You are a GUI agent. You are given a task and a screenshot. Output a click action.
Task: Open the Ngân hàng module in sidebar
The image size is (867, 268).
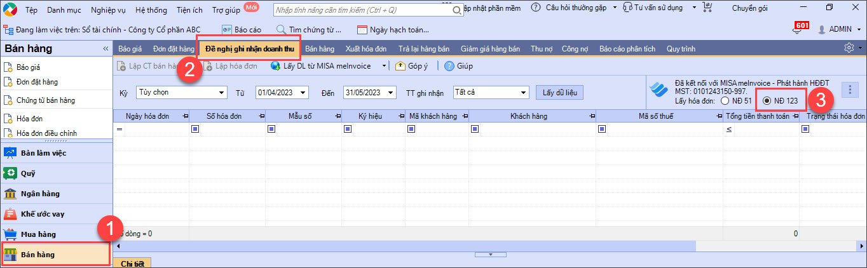10,194
